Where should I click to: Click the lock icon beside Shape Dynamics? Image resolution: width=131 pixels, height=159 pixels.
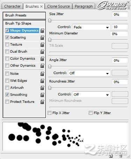(42, 31)
